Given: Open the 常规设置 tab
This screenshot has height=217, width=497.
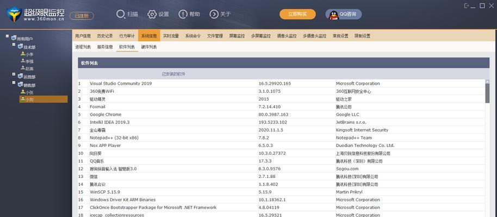Looking at the screenshot, I should [340, 36].
